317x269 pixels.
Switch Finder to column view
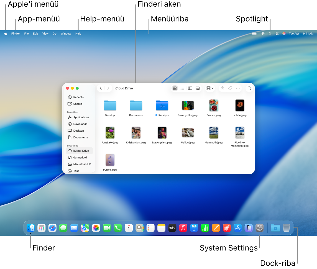[x=190, y=88]
